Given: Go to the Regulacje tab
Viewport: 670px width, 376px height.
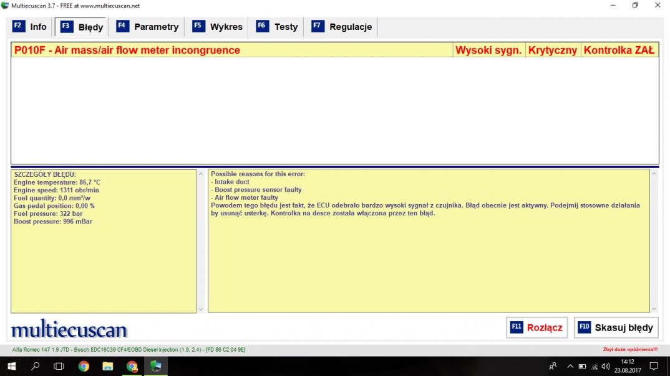Looking at the screenshot, I should point(341,27).
